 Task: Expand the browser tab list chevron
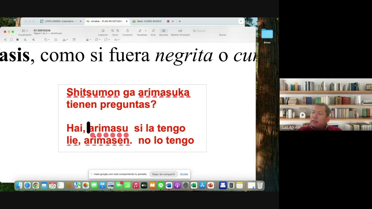[x=241, y=21]
